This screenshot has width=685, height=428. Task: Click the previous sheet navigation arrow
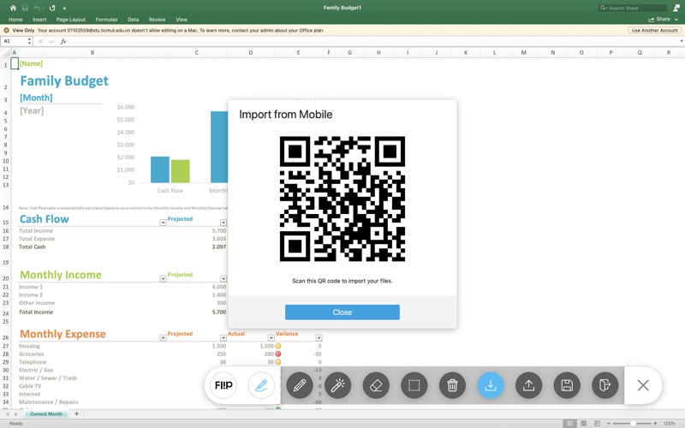click(7, 414)
